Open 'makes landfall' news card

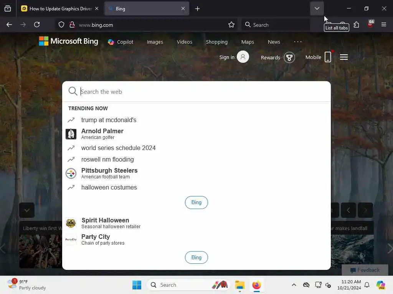point(352,245)
